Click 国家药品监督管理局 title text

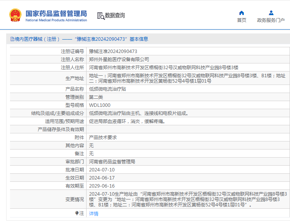(x=56, y=13)
